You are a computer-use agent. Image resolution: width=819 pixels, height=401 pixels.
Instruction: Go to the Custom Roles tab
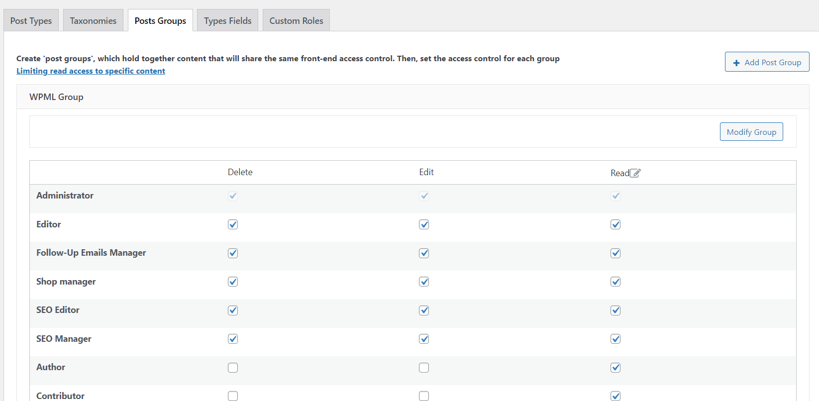296,21
